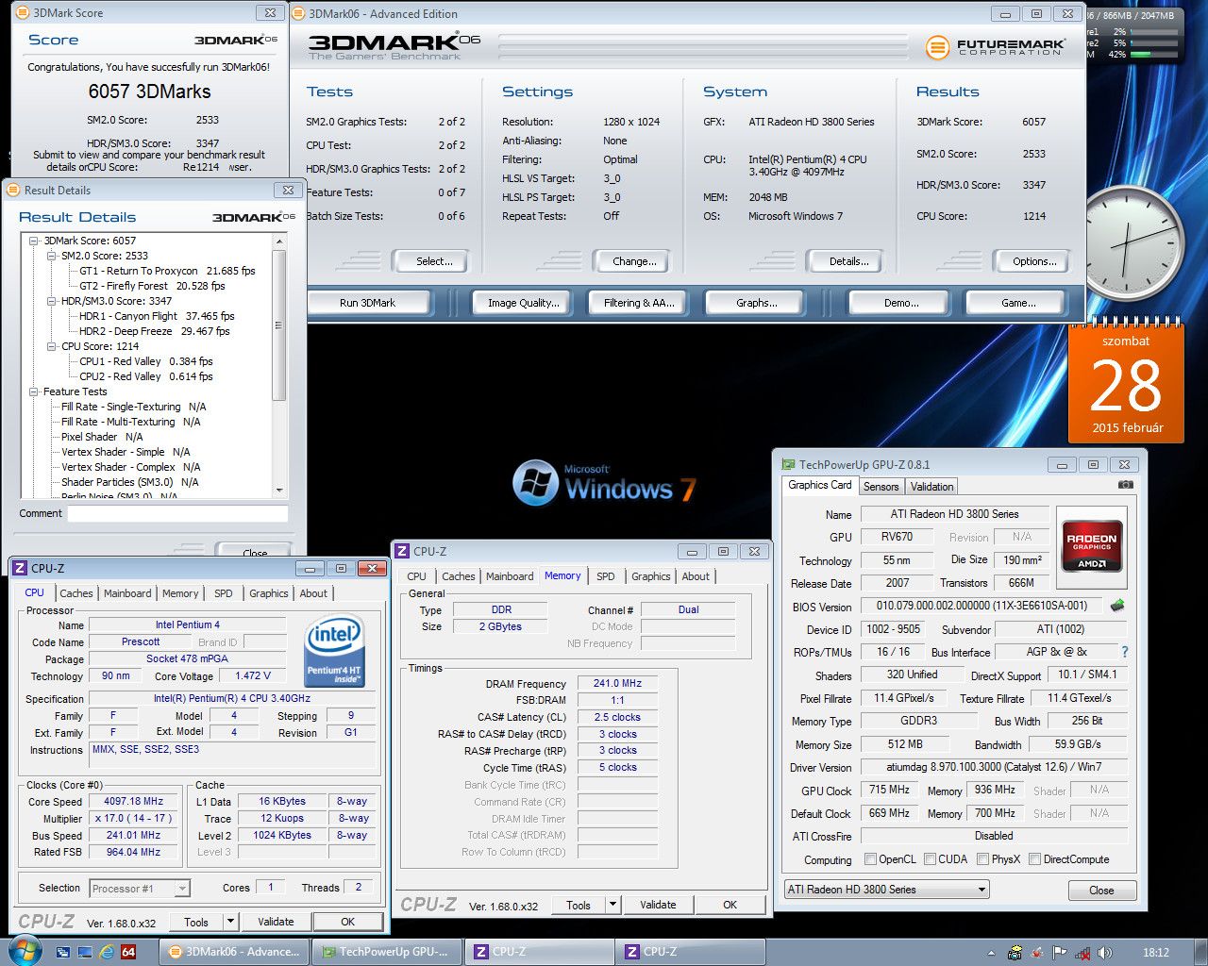
Task: Click the monitor icon in quick launch
Action: tap(85, 952)
